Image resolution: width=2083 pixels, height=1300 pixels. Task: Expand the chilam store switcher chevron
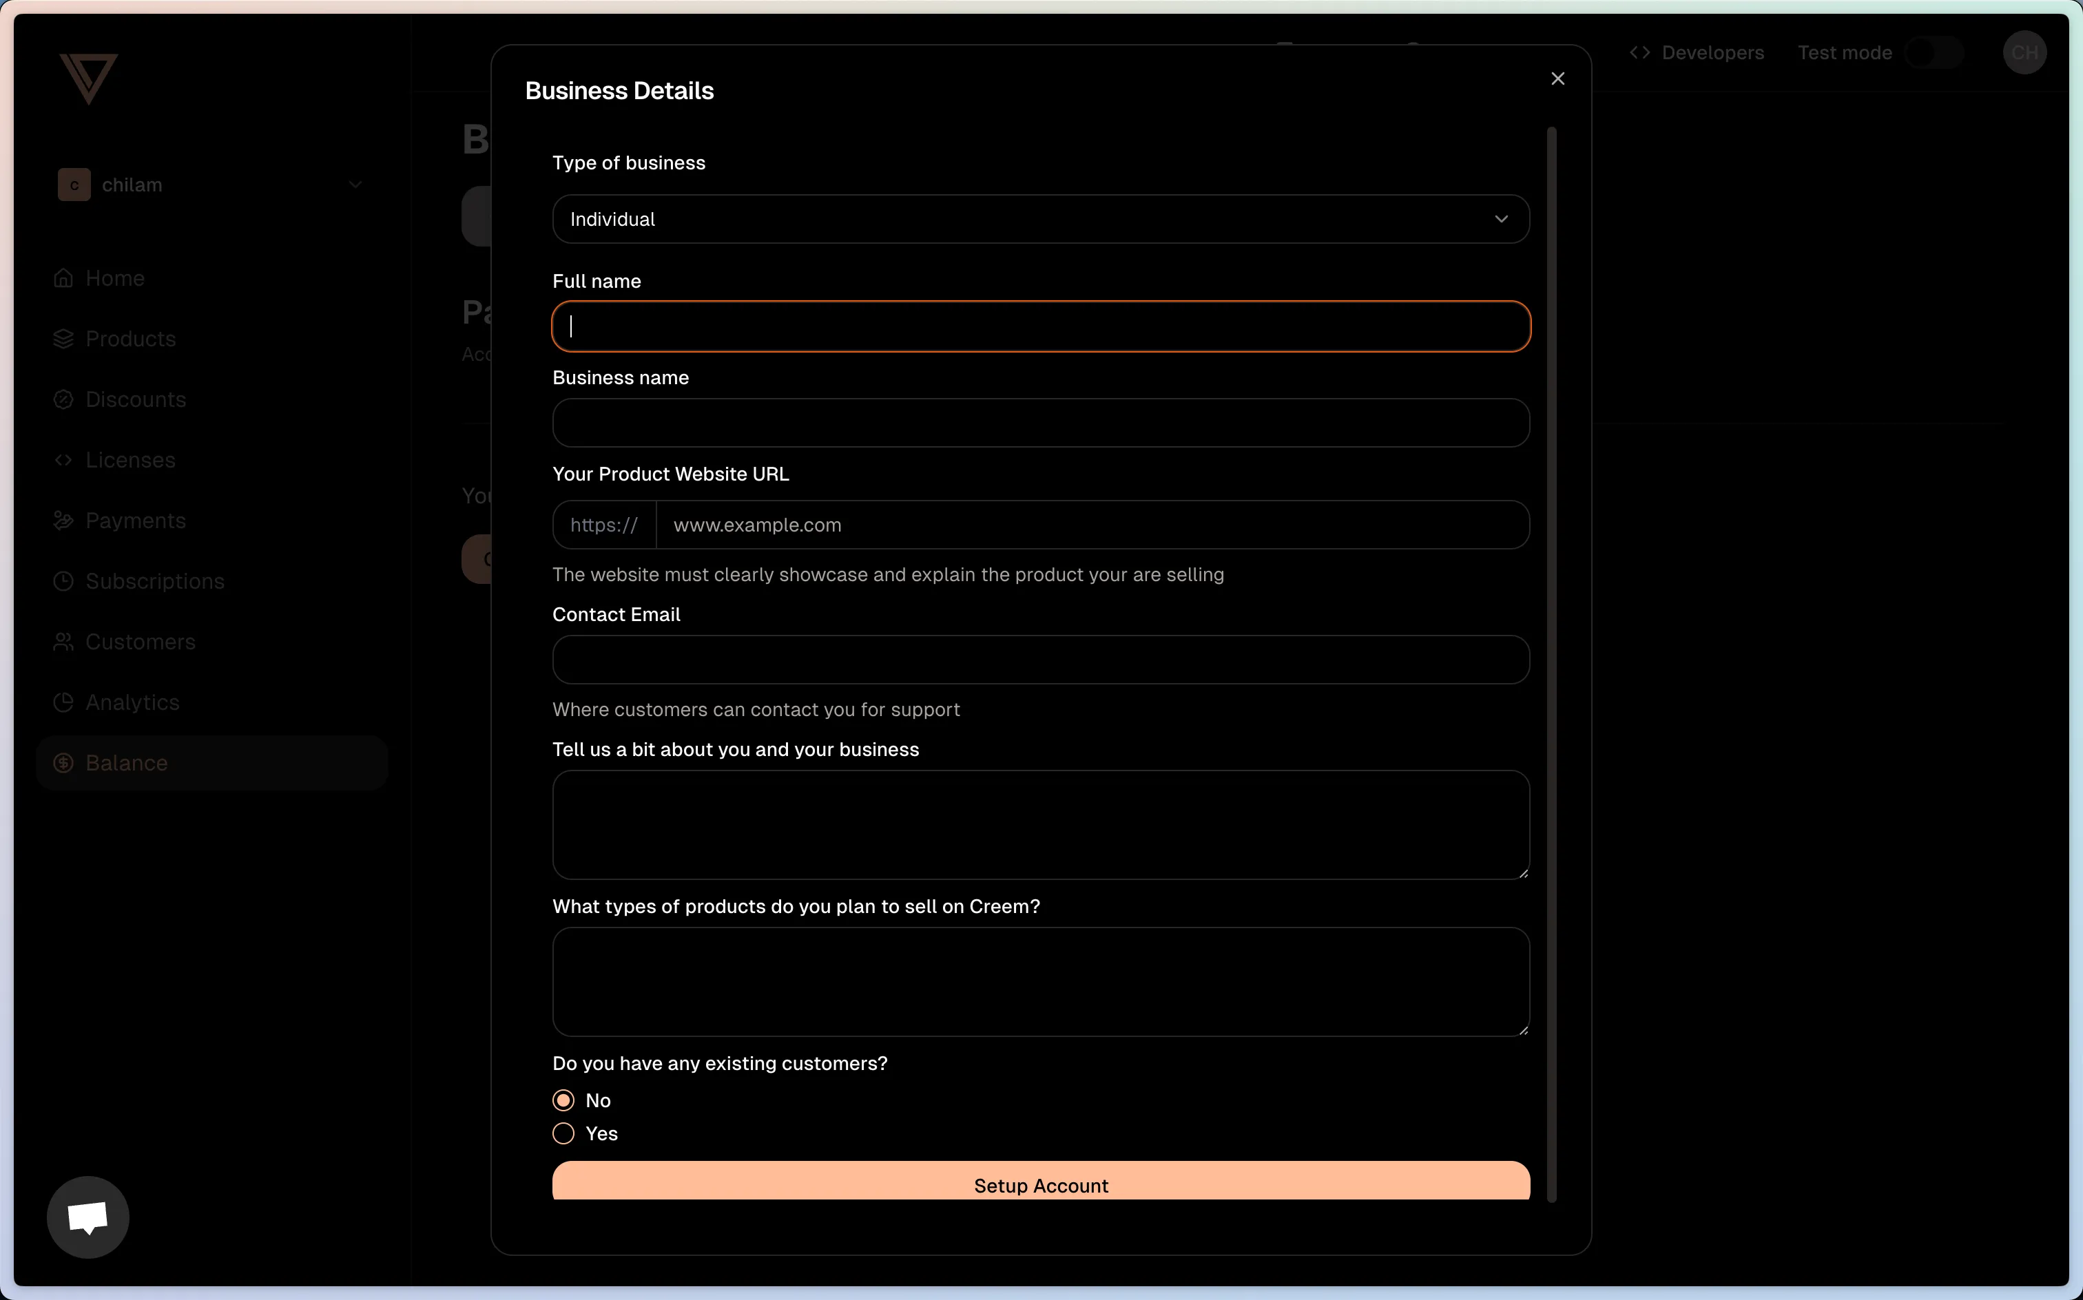coord(355,185)
